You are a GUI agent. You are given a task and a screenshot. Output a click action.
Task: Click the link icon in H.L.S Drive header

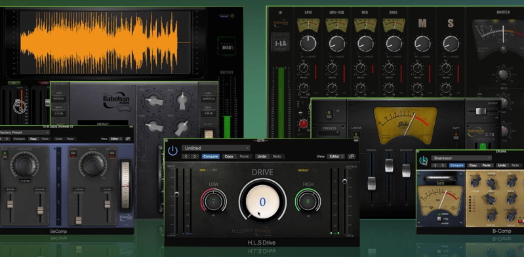pyautogui.click(x=351, y=156)
